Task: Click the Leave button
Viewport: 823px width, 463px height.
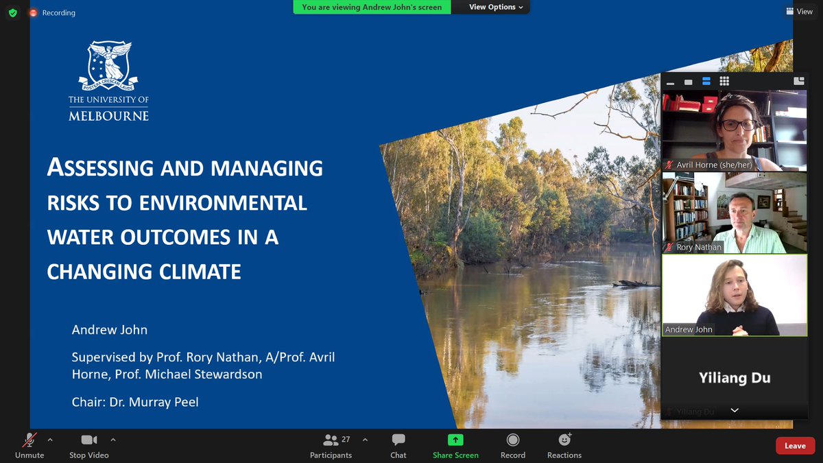Action: click(x=795, y=445)
